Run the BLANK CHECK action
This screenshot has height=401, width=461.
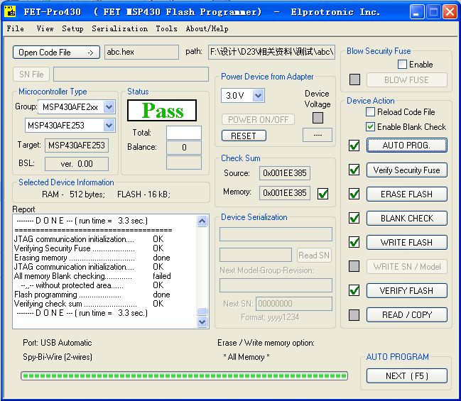pyautogui.click(x=407, y=219)
